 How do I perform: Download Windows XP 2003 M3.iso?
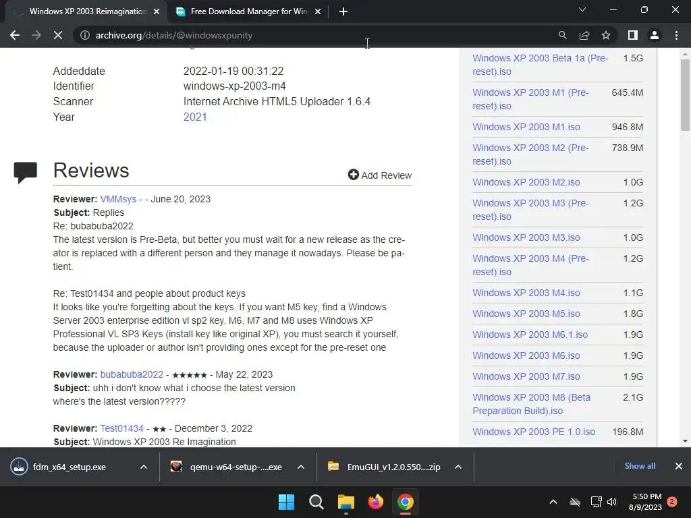click(x=526, y=237)
